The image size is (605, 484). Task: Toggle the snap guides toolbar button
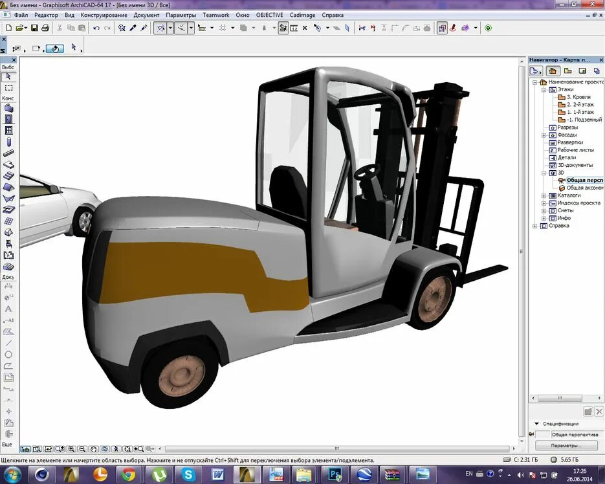coord(181,28)
